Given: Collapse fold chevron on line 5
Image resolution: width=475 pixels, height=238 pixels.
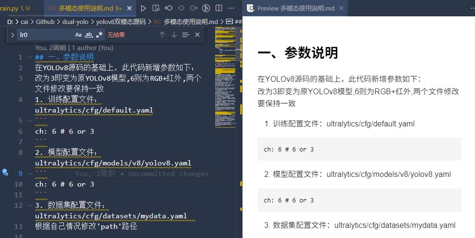Looking at the screenshot, I should tap(30, 121).
